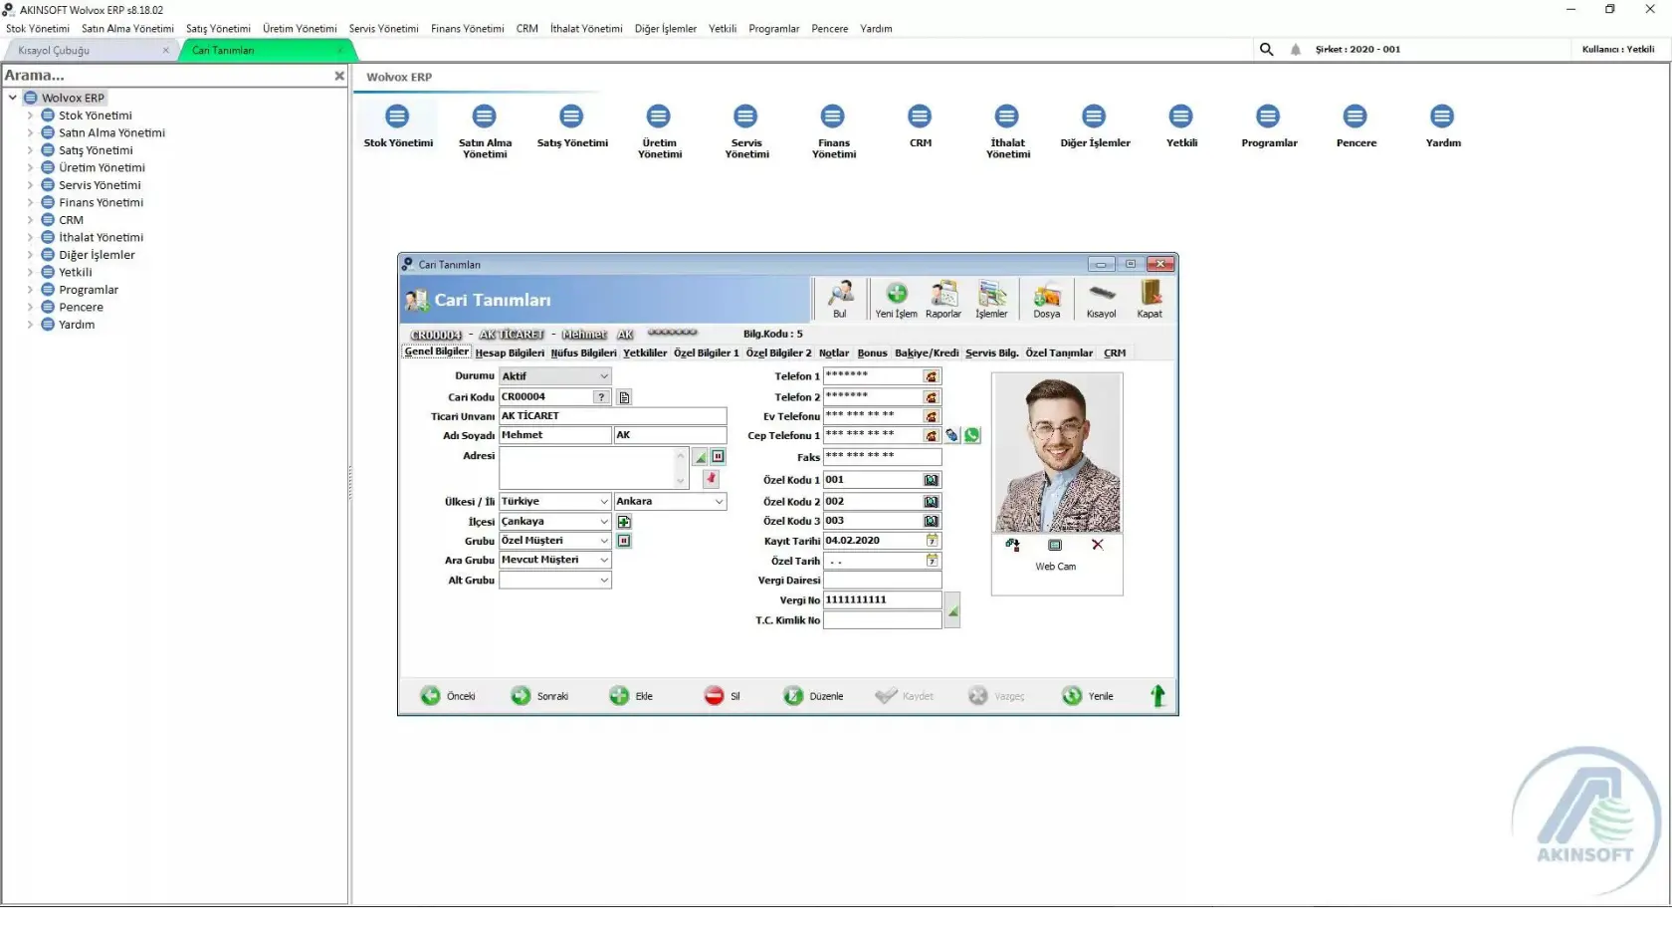Switch to Hesap Bilgileri tab
The height and width of the screenshot is (941, 1672).
coord(510,353)
